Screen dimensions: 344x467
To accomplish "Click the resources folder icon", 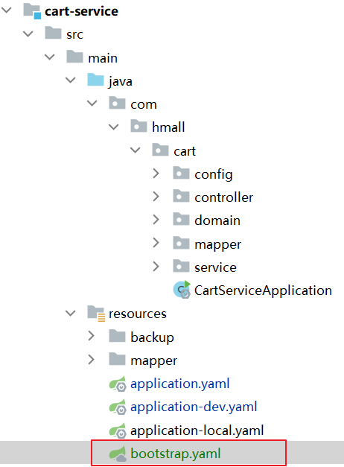I will tap(96, 314).
